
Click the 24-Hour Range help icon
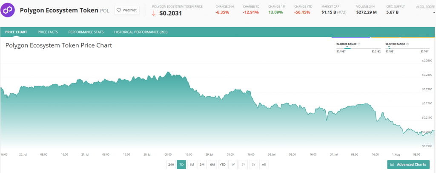[x=359, y=44]
